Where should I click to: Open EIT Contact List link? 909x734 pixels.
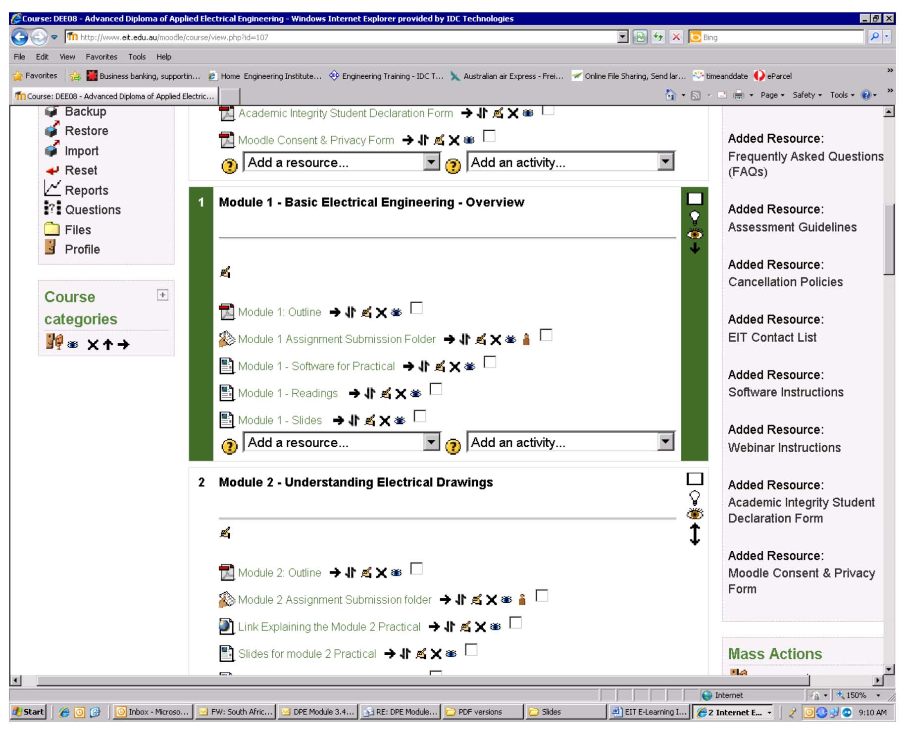coord(772,338)
